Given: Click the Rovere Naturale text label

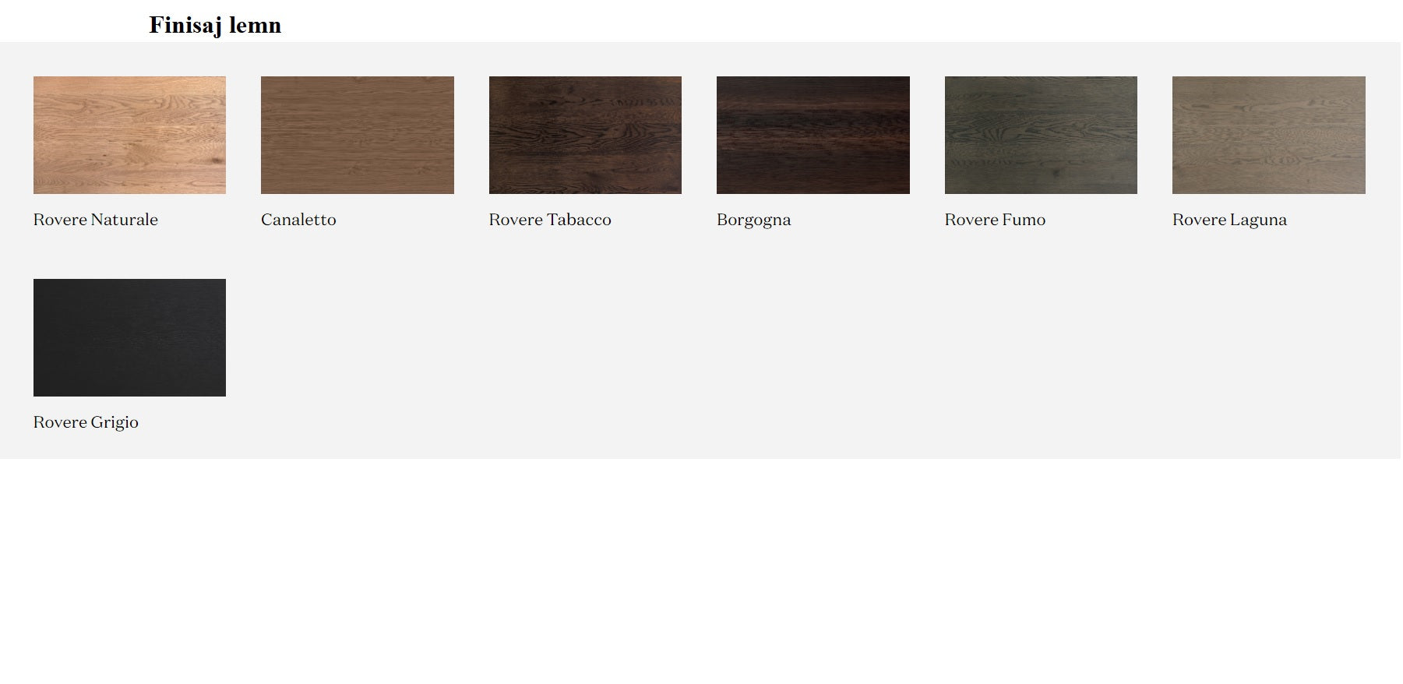Looking at the screenshot, I should click(x=95, y=220).
